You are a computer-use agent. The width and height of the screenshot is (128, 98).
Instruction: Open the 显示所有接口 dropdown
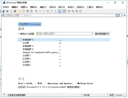point(102,34)
